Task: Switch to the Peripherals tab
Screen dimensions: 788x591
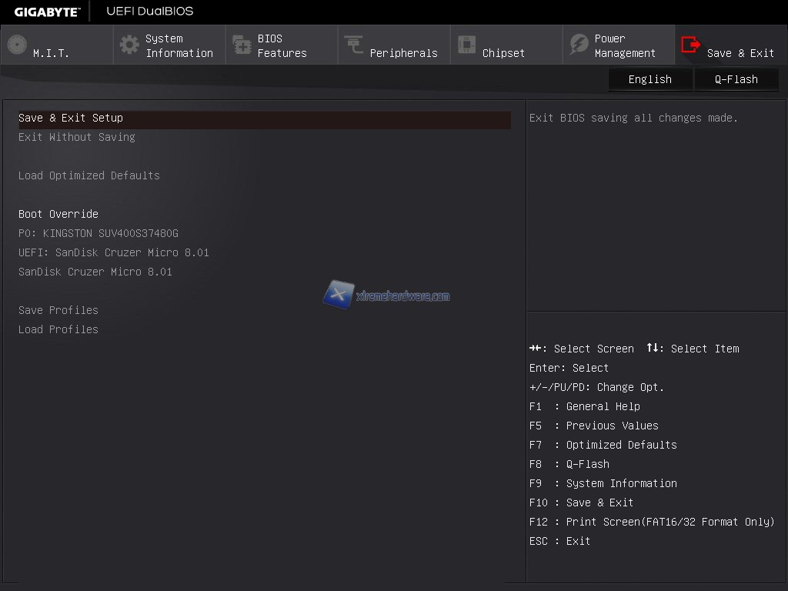Action: [403, 53]
